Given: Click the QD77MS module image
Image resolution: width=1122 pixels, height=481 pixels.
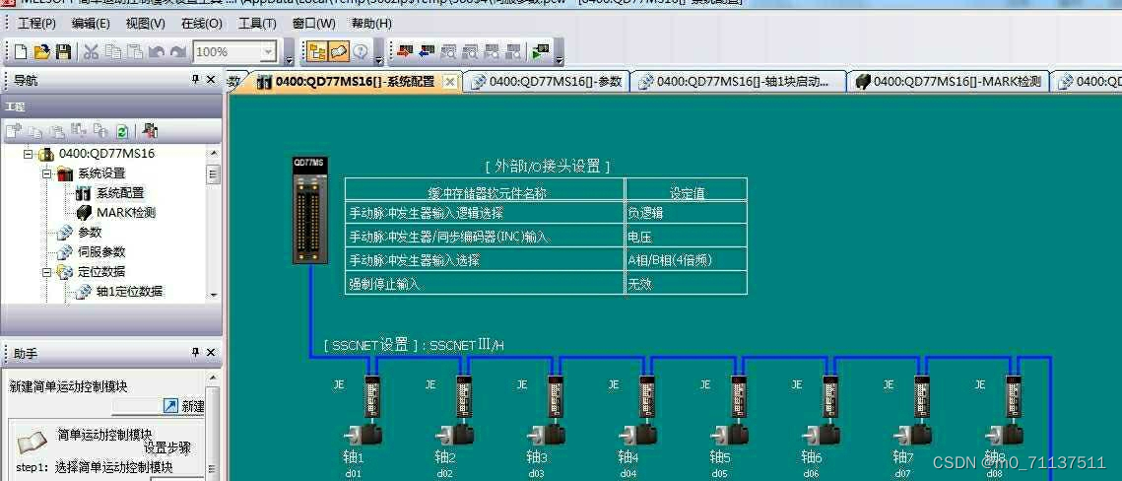Looking at the screenshot, I should click(310, 210).
